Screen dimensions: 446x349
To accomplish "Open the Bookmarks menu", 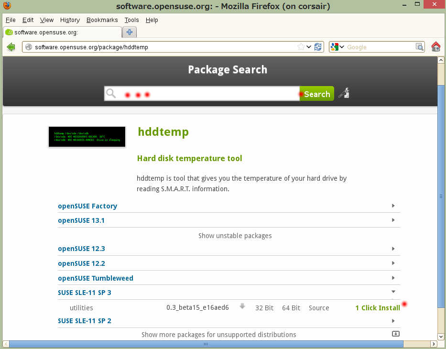I will coord(102,20).
